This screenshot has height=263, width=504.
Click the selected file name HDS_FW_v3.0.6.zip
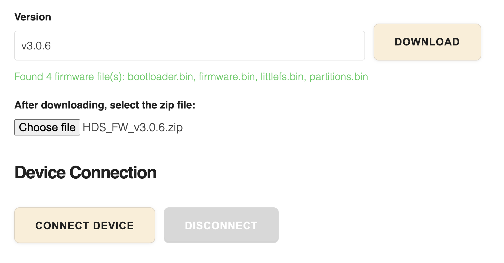pyautogui.click(x=133, y=128)
